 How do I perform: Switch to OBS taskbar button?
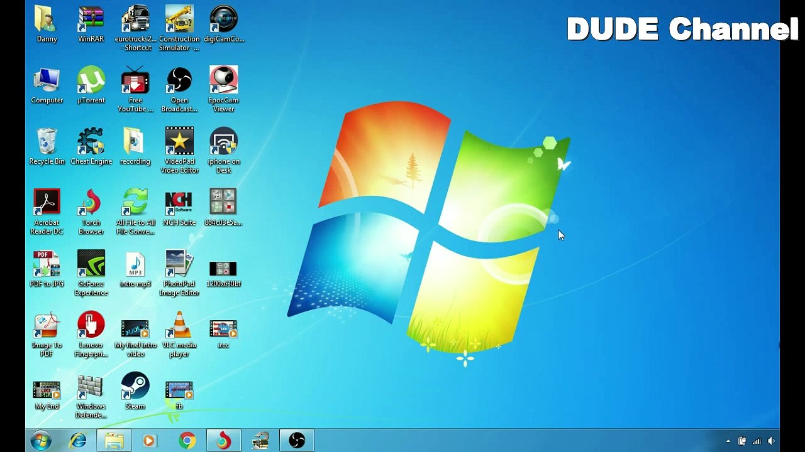[297, 441]
